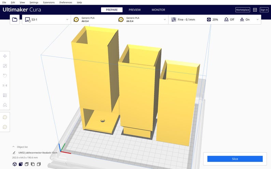
Task: Switch to front view cube
Action: (21, 164)
